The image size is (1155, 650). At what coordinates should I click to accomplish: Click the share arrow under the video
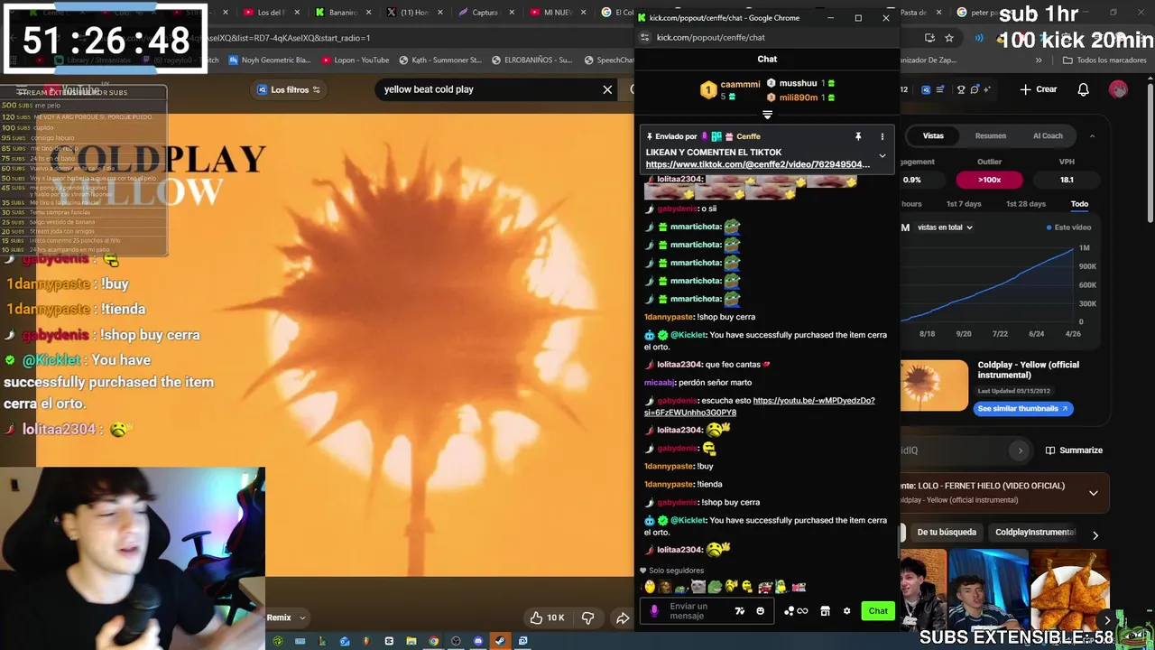pos(623,617)
